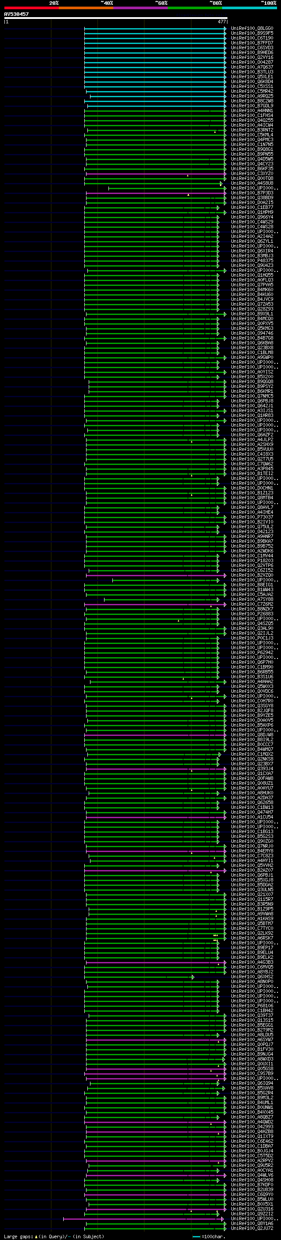Click hit label UniRef100_B9PN55
Viewport: 281px width, 1240px height.
(252, 154)
